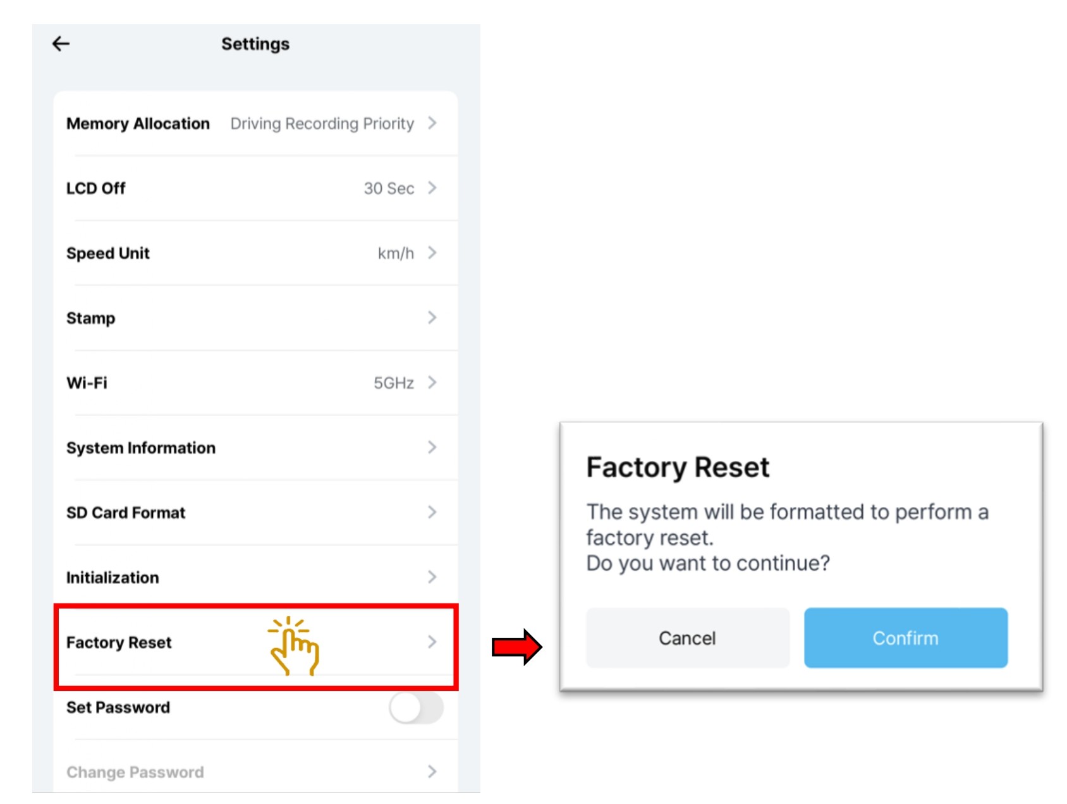The height and width of the screenshot is (804, 1067).
Task: Open the Factory Reset menu item
Action: click(x=119, y=643)
